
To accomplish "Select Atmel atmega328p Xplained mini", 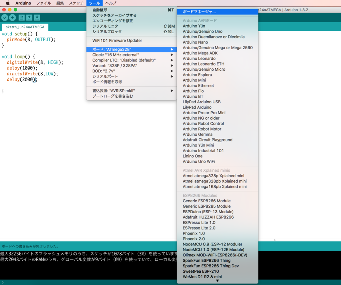I will [x=217, y=176].
